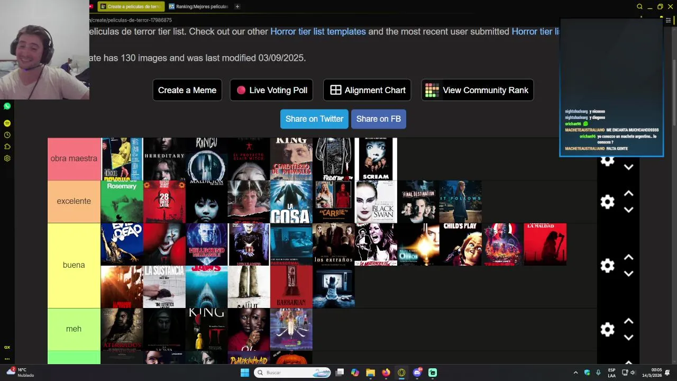Move the meh row down
Image resolution: width=677 pixels, height=381 pixels.
click(x=628, y=338)
